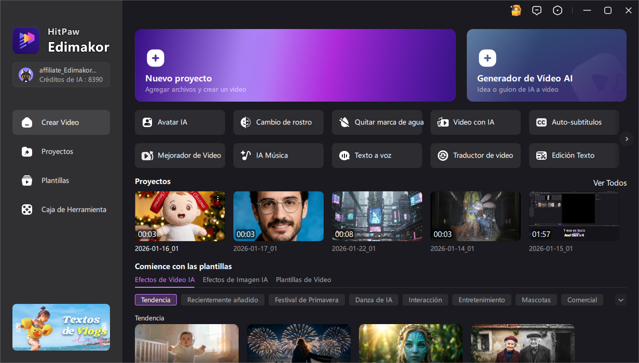Start a Nuevo proyecto
The height and width of the screenshot is (363, 639).
coord(295,65)
